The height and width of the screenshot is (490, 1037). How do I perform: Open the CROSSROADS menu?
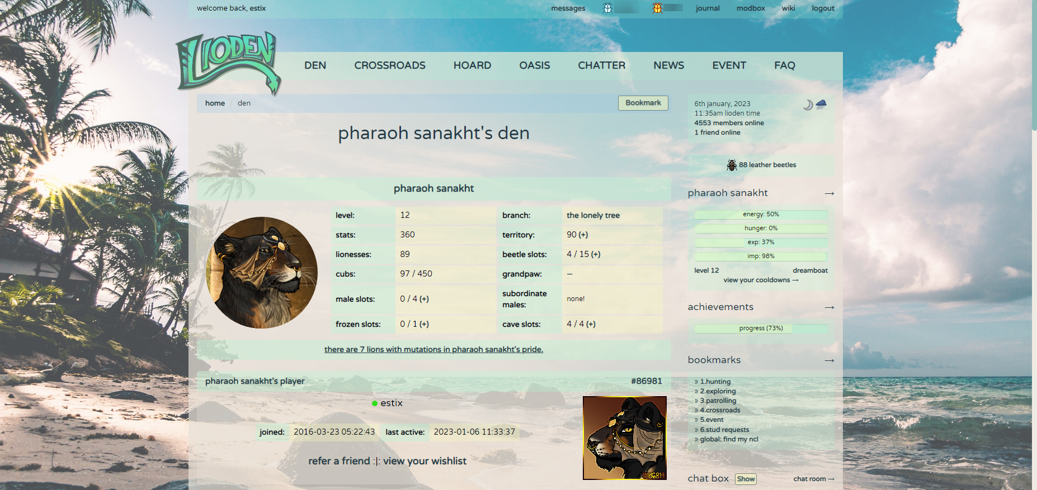390,65
